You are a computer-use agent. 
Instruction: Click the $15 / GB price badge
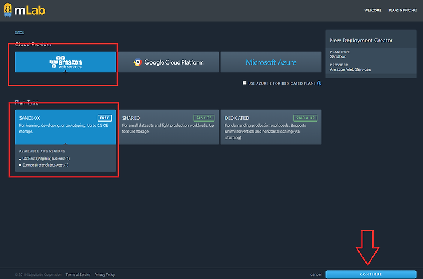[204, 118]
